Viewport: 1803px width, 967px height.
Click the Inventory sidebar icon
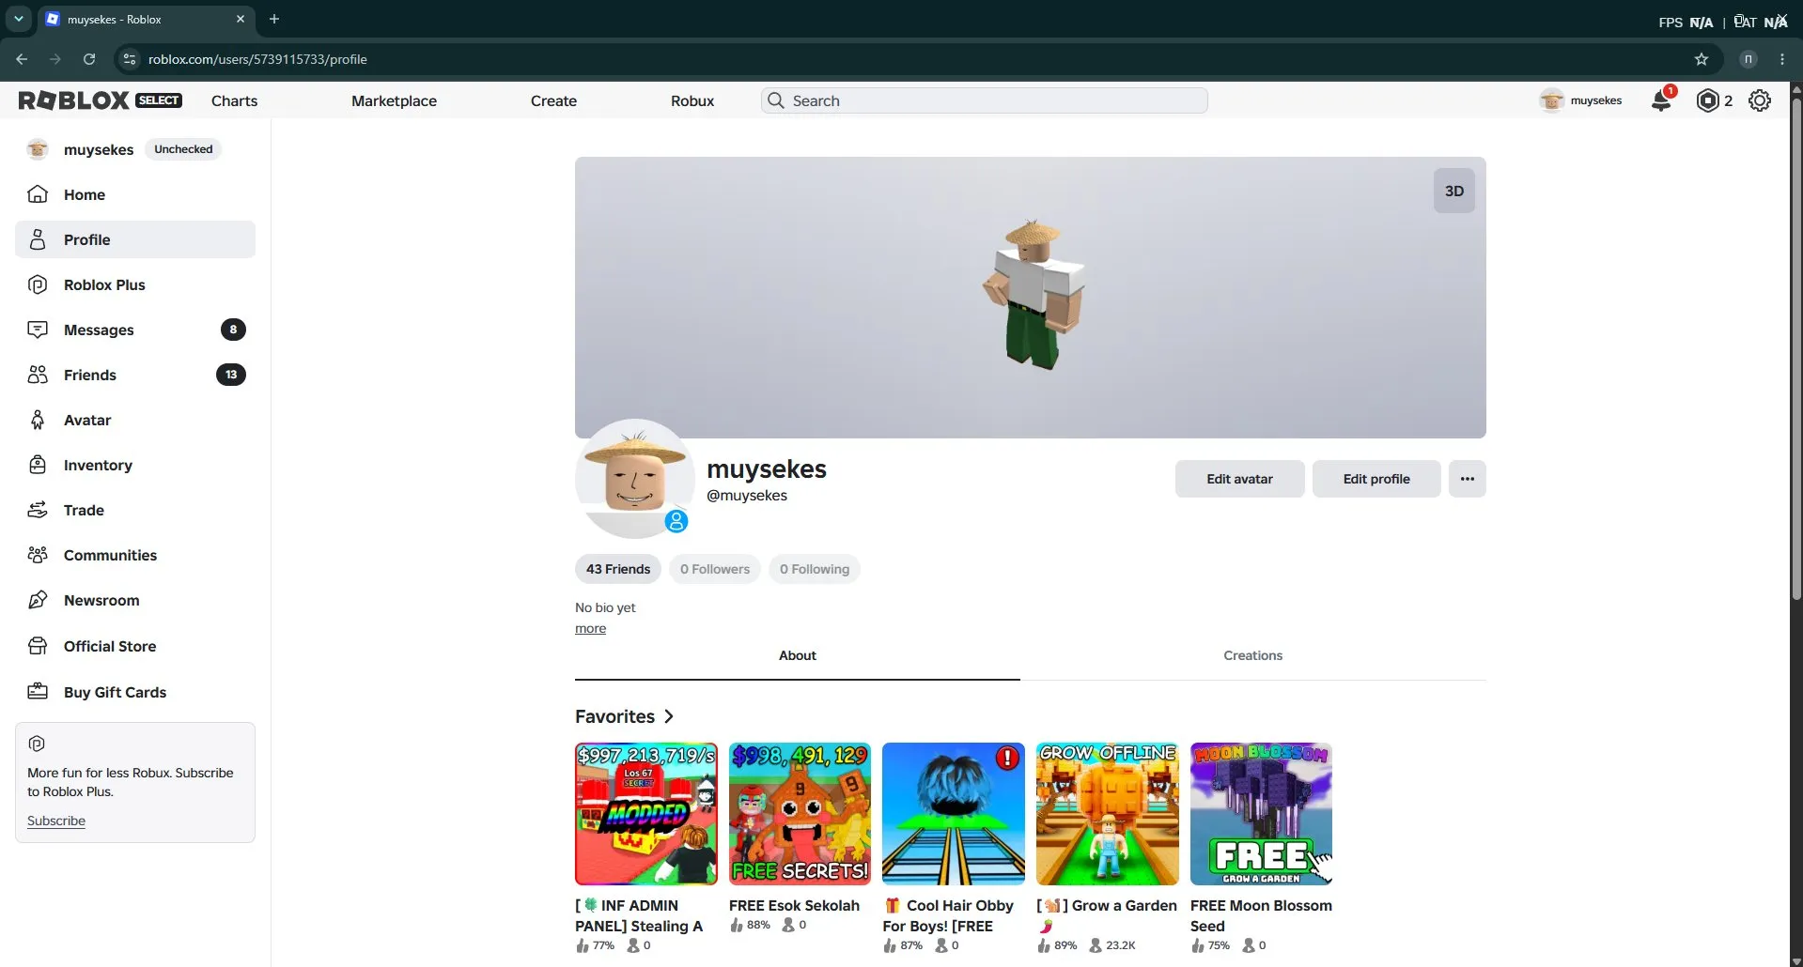tap(38, 465)
